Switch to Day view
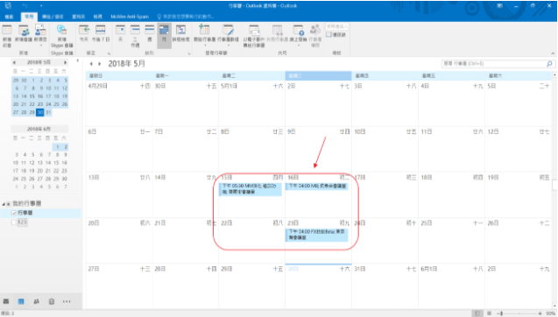The height and width of the screenshot is (317, 558). point(120,34)
